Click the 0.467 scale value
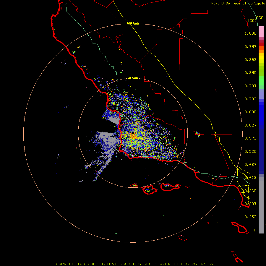Screen dimensions: 266x266 pyautogui.click(x=250, y=165)
